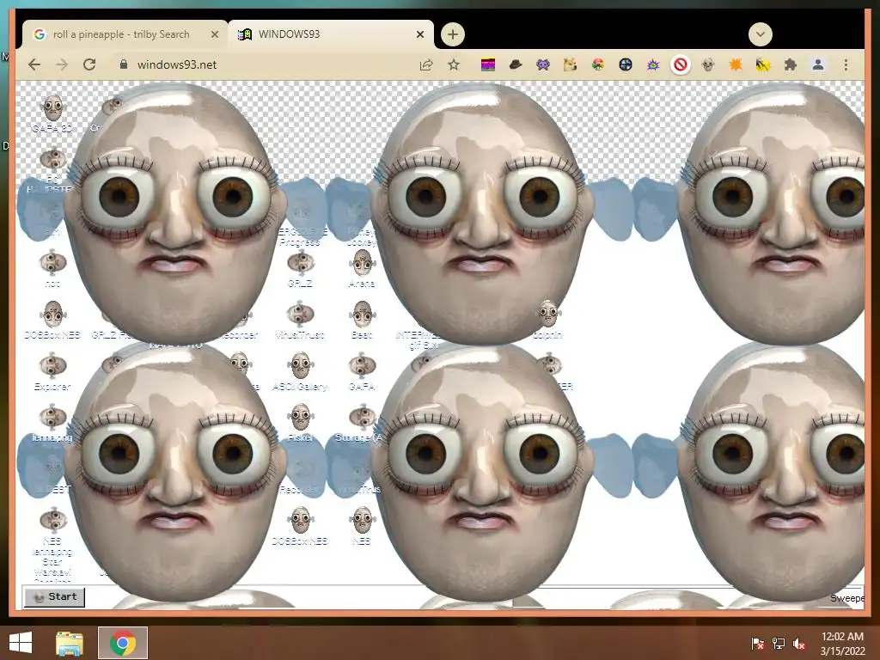Launch the Piskel desktop icon

(x=300, y=423)
